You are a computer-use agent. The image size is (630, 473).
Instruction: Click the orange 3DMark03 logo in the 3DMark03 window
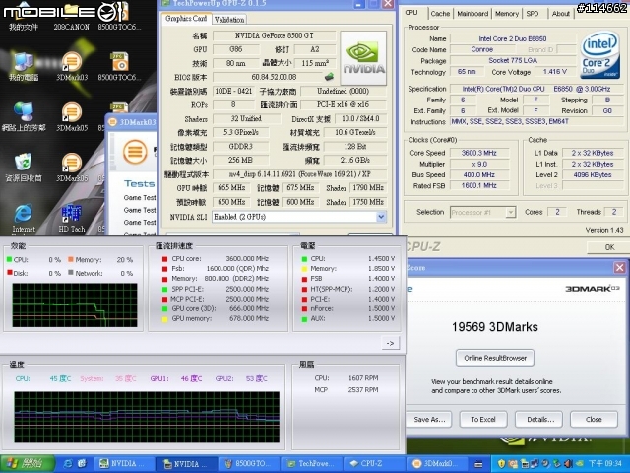click(135, 151)
